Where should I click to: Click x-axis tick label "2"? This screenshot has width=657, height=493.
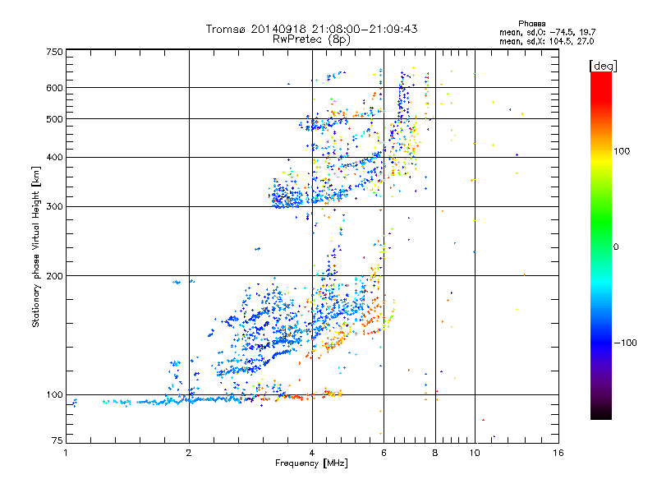click(189, 453)
